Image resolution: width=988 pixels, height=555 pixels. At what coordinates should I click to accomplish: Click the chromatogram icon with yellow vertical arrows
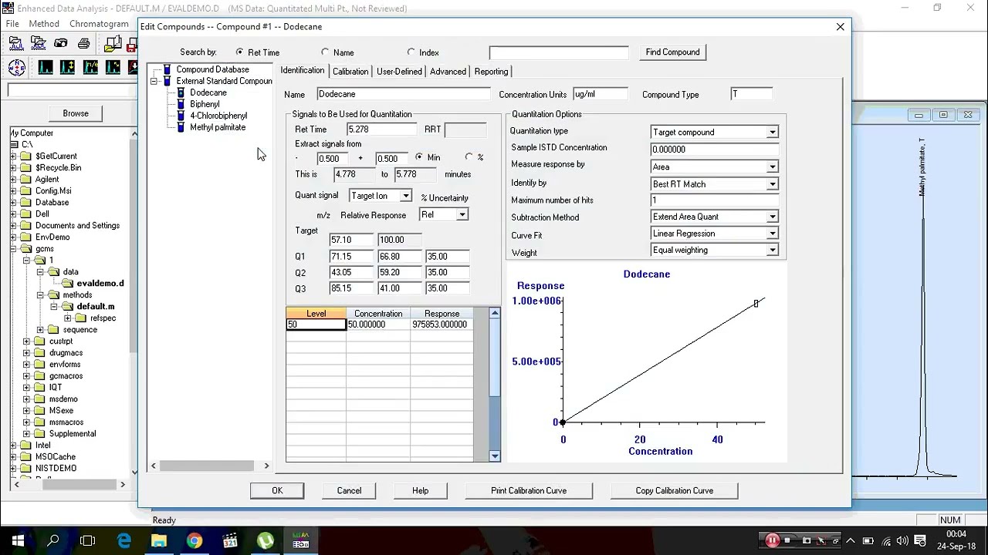(x=68, y=68)
